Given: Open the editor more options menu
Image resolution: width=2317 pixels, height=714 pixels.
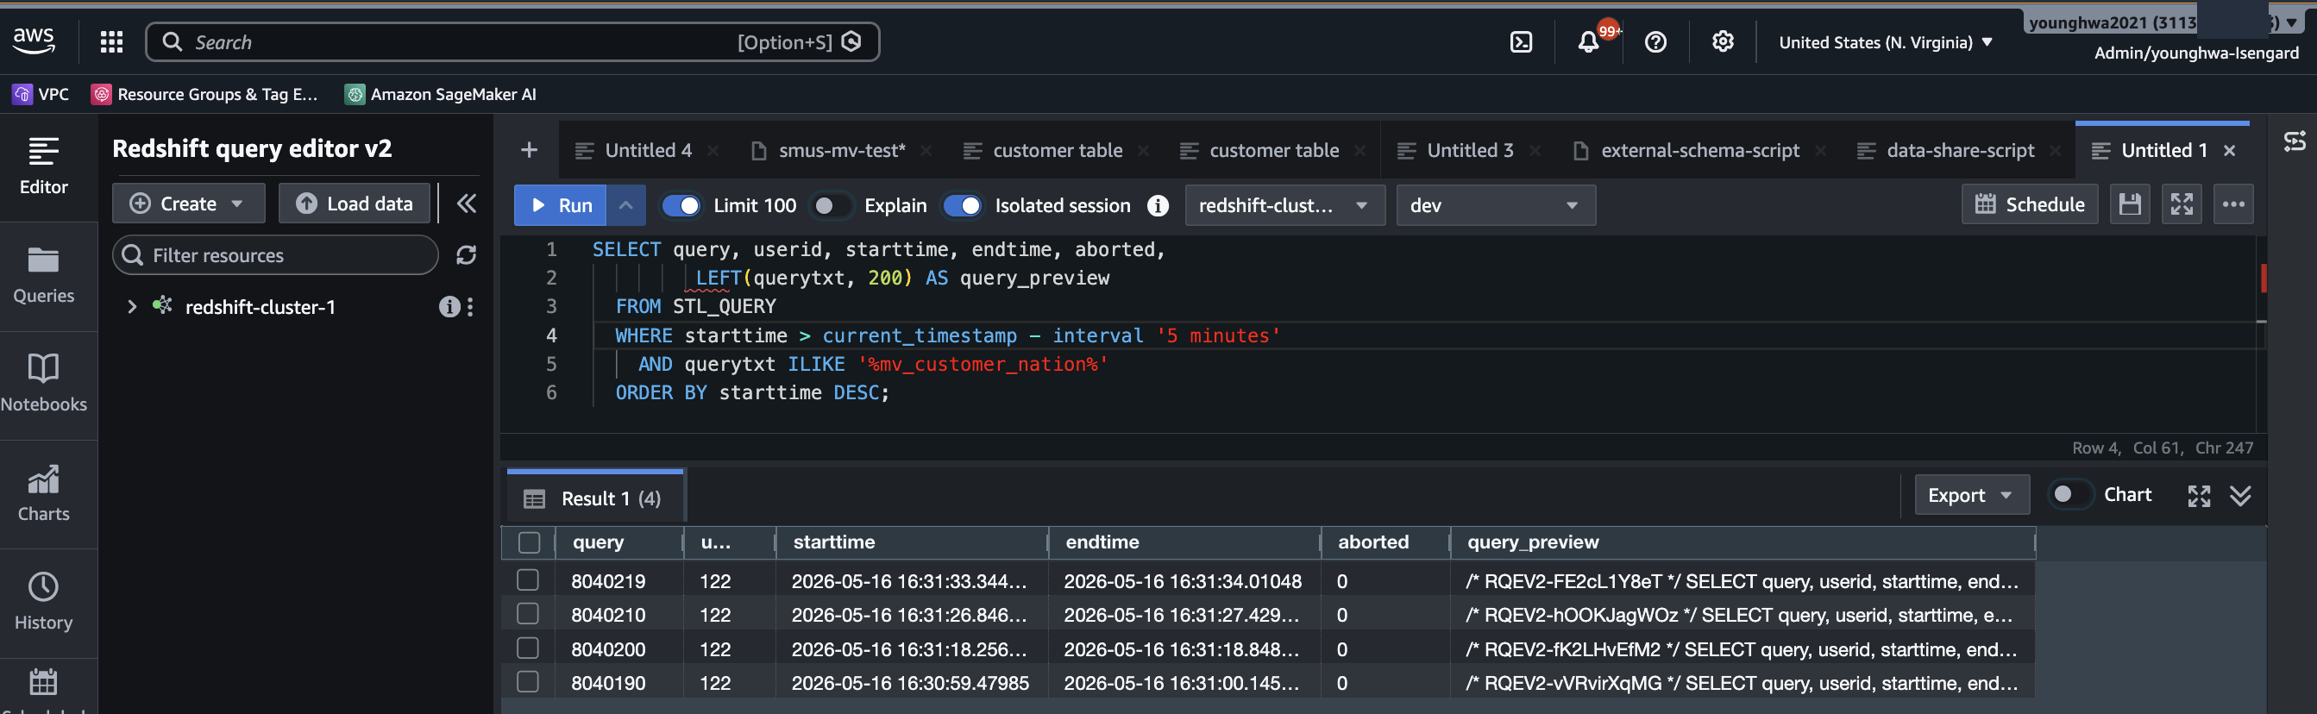Looking at the screenshot, I should pos(2233,204).
